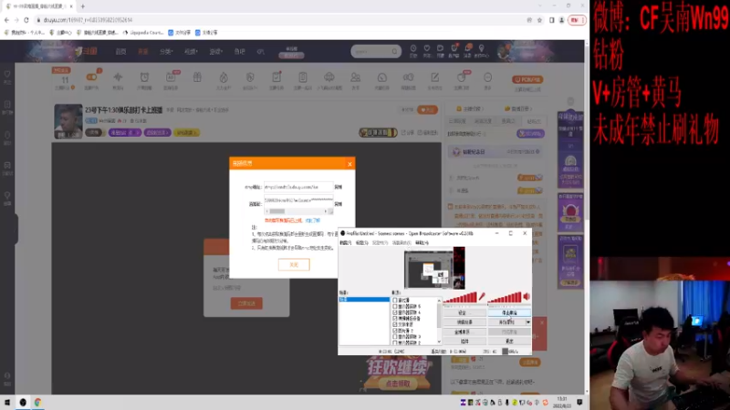730x410 pixels.
Task: Click the 停止串流 button in OBS
Action: pyautogui.click(x=509, y=313)
